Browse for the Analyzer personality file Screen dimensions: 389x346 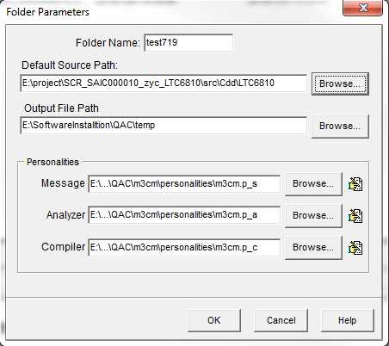(x=313, y=216)
